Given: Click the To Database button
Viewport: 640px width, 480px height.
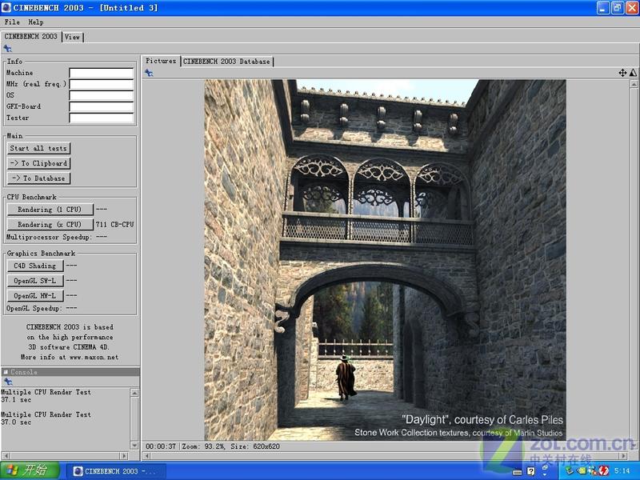Looking at the screenshot, I should tap(38, 178).
